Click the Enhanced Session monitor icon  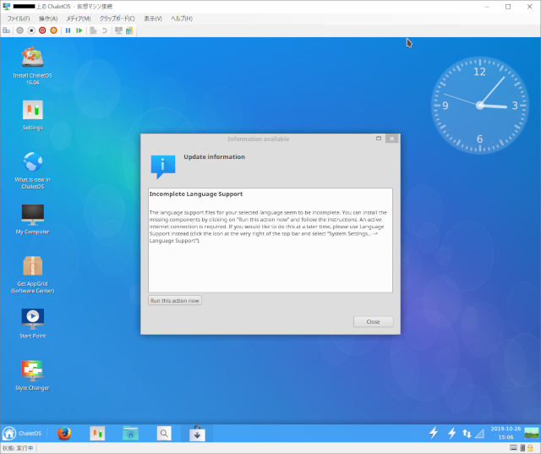tap(118, 30)
